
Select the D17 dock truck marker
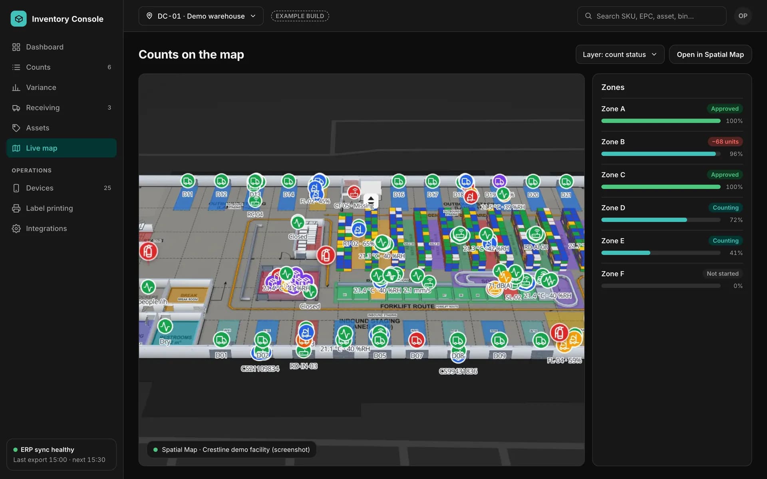pos(432,181)
